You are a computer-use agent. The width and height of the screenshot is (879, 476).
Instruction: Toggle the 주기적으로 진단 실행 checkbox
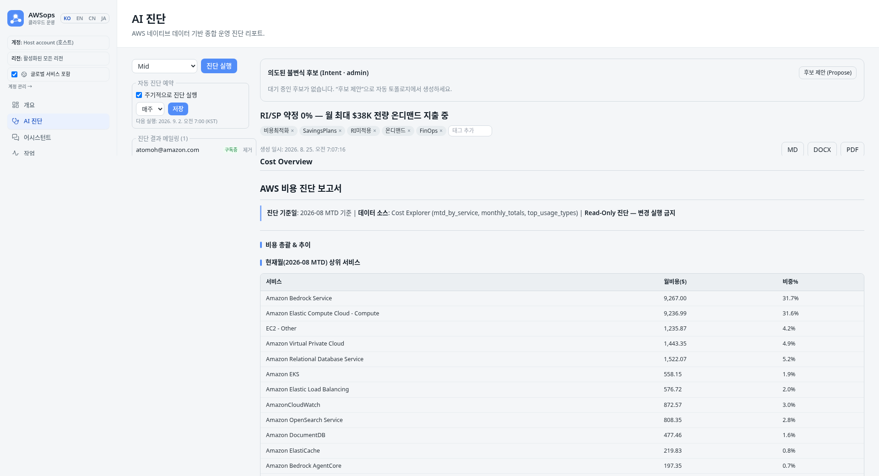tap(139, 95)
